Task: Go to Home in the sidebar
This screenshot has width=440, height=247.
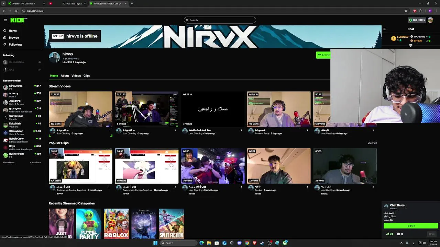Action: pyautogui.click(x=13, y=31)
